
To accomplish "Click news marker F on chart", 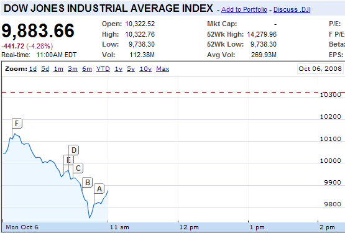I will pyautogui.click(x=17, y=124).
